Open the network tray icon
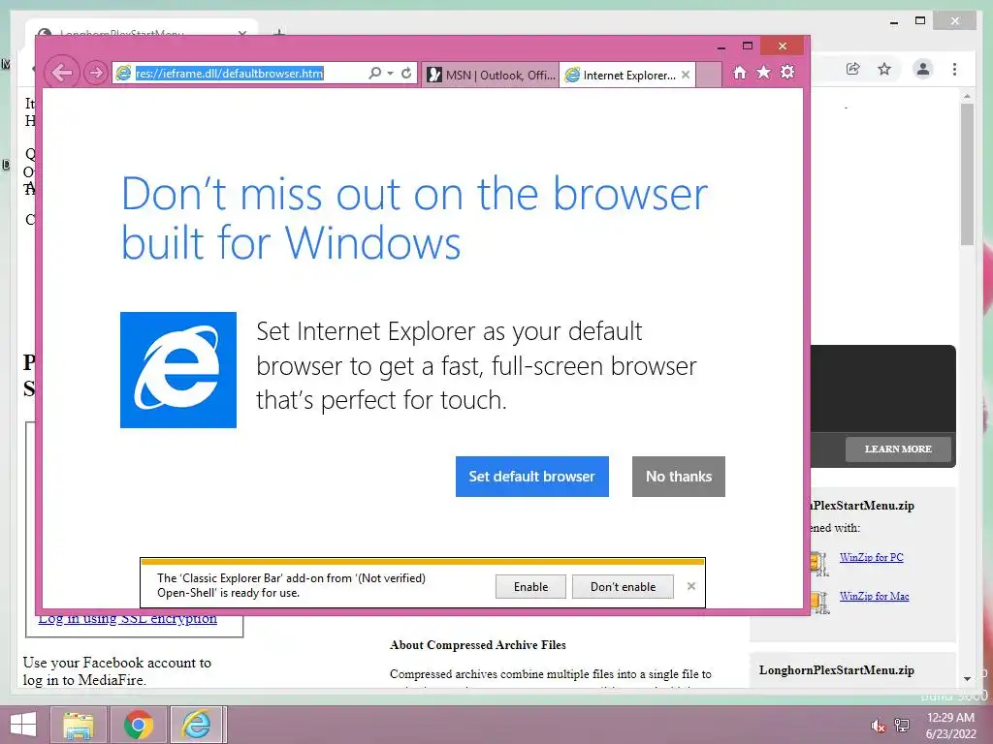993x744 pixels. click(902, 726)
